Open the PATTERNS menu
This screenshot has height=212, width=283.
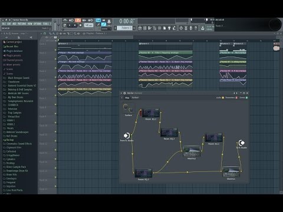22,24
